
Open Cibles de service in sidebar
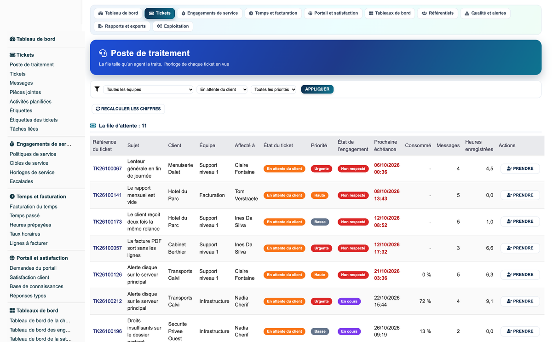[29, 163]
